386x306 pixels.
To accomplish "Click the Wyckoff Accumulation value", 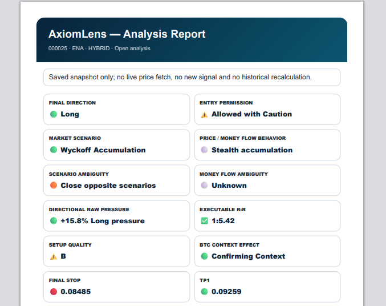I will click(103, 150).
